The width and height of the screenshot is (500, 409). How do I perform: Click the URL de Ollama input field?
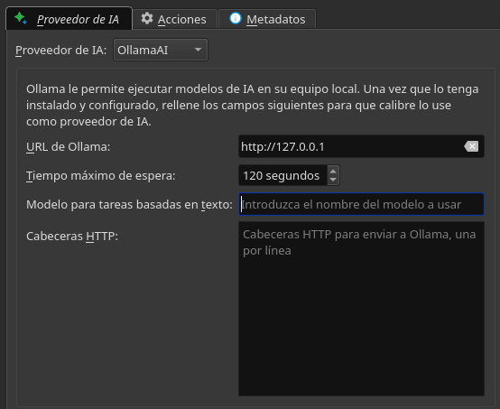tap(361, 146)
